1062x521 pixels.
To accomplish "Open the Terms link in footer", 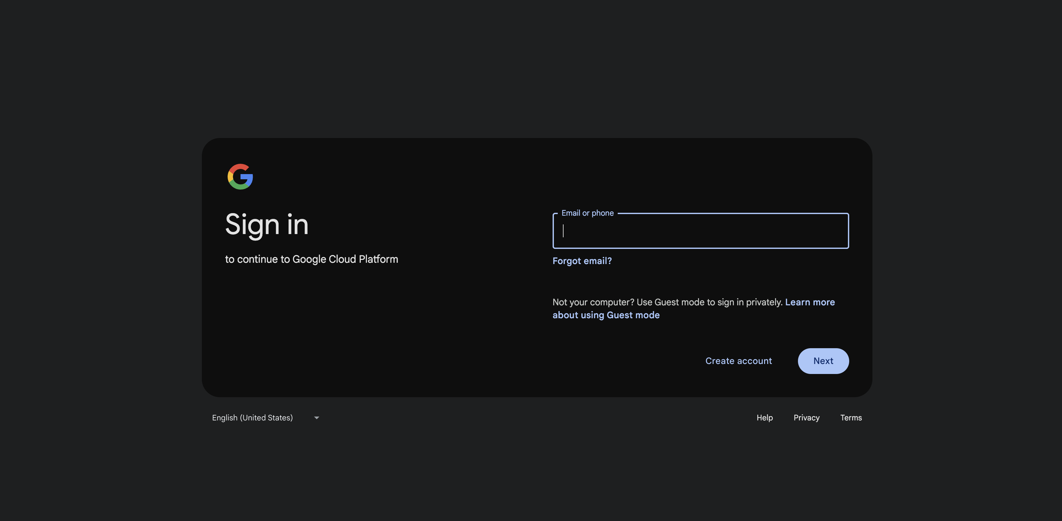I will click(851, 418).
